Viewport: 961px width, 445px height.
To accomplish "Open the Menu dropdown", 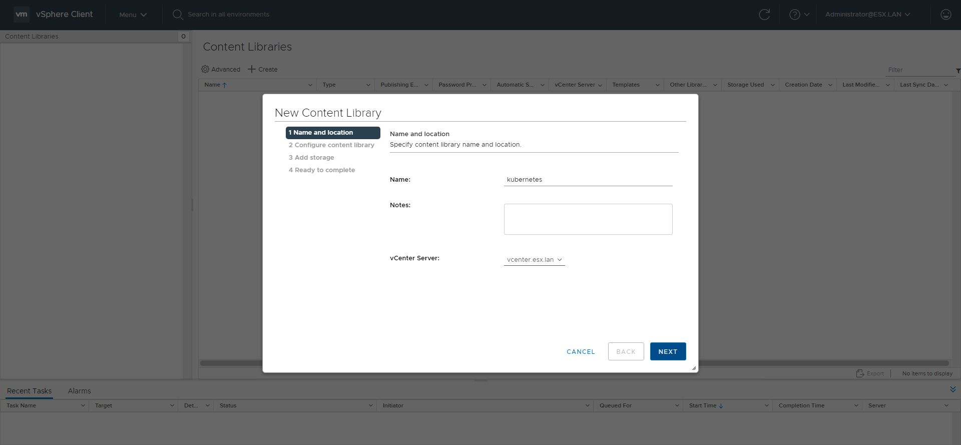I will (x=133, y=15).
